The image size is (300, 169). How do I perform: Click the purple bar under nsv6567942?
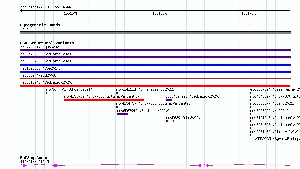coord(123,114)
